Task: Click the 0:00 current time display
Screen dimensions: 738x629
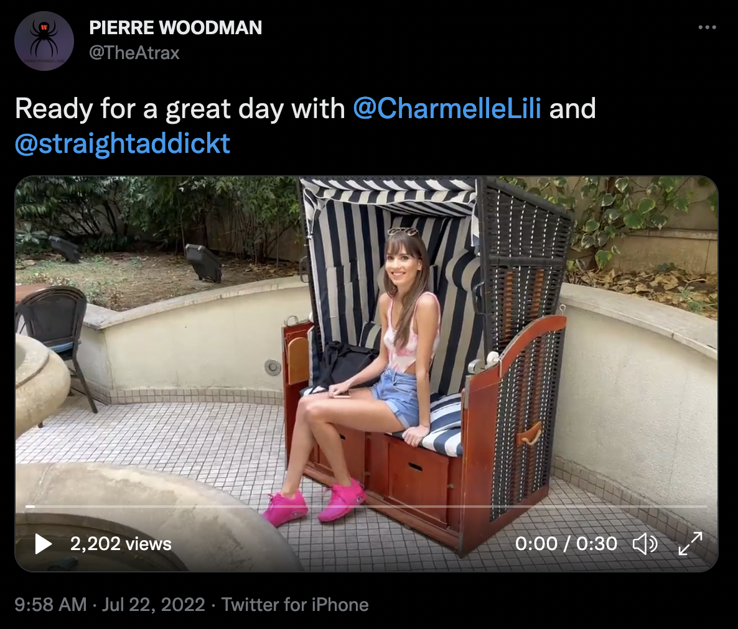Action: coord(536,544)
